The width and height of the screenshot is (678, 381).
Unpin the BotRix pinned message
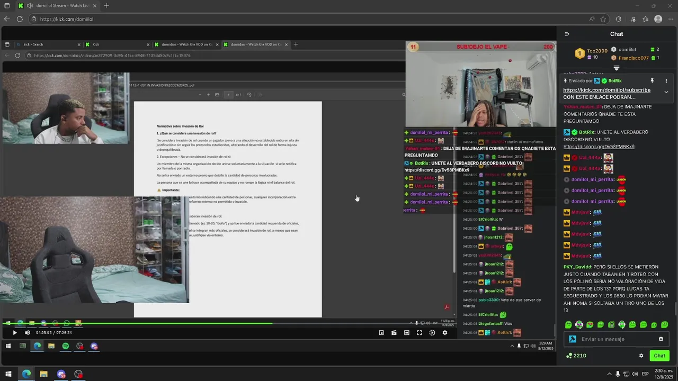tap(652, 81)
